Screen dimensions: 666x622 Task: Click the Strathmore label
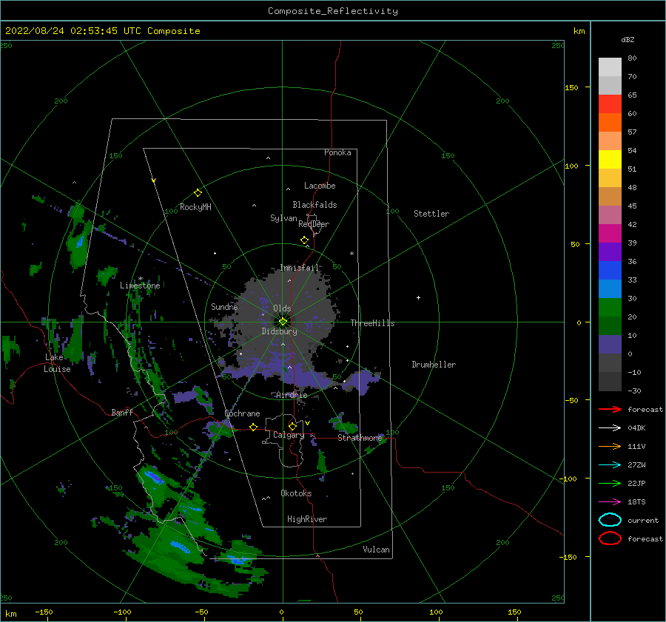(360, 438)
